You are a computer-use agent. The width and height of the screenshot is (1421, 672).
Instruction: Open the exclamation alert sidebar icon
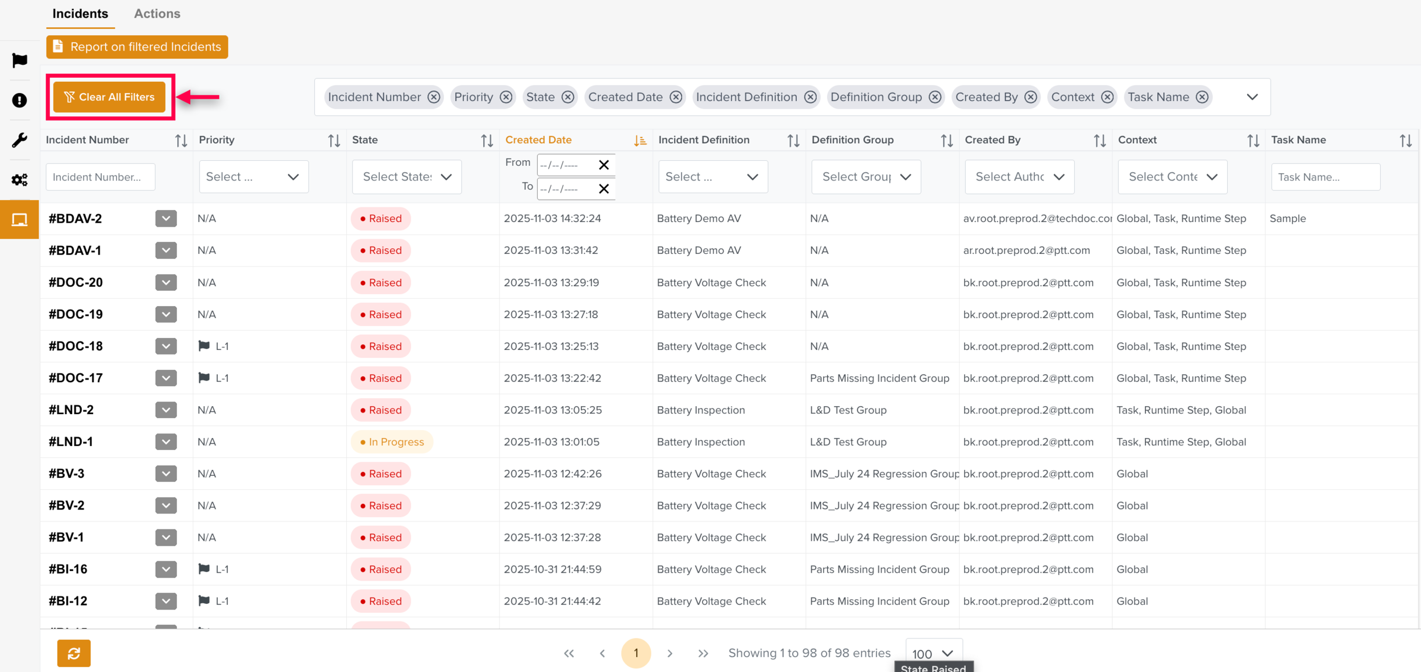point(19,101)
